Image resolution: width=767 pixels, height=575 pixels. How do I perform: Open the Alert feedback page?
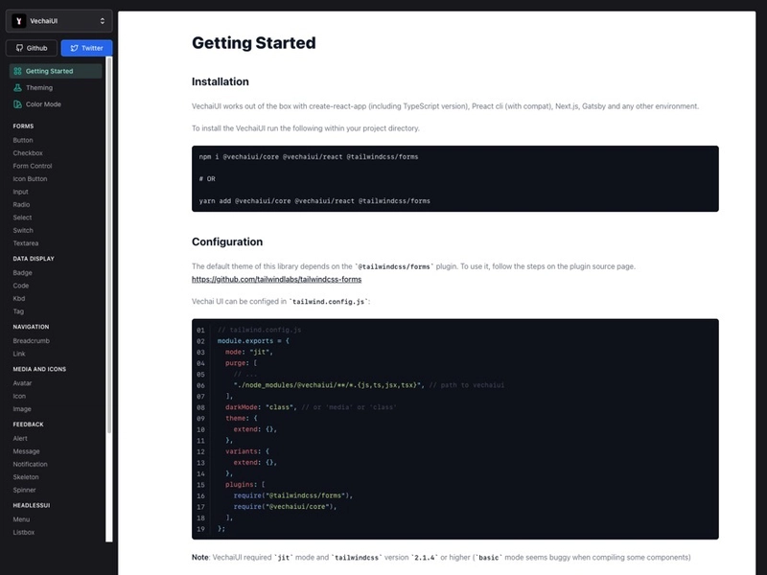[x=20, y=439]
